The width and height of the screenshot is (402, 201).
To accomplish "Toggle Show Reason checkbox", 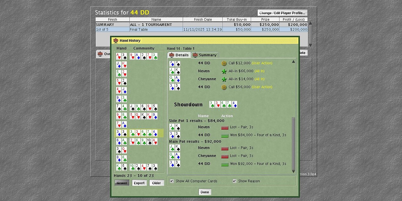I will click(235, 181).
